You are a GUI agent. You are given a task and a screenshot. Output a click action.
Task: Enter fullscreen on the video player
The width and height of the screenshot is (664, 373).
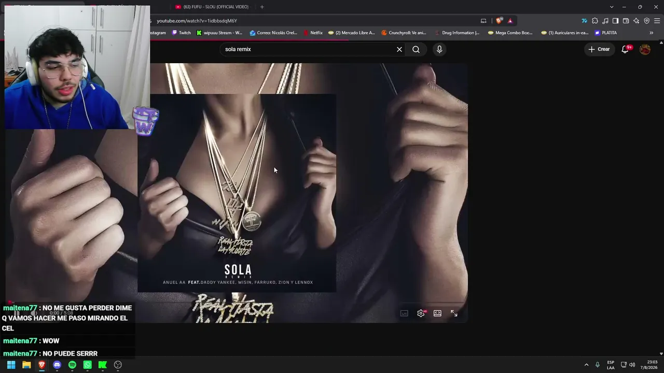pos(454,313)
